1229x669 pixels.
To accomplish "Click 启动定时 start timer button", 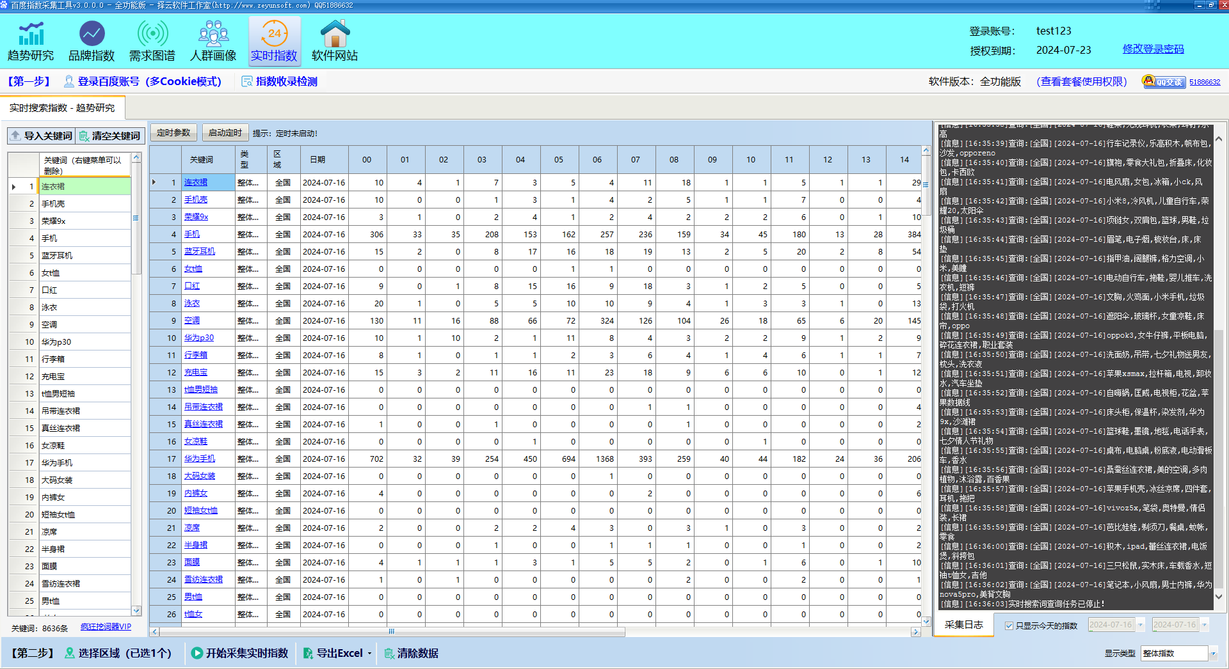I will point(225,133).
